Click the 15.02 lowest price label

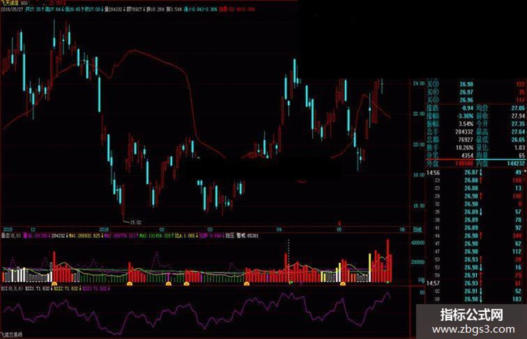tap(136, 222)
